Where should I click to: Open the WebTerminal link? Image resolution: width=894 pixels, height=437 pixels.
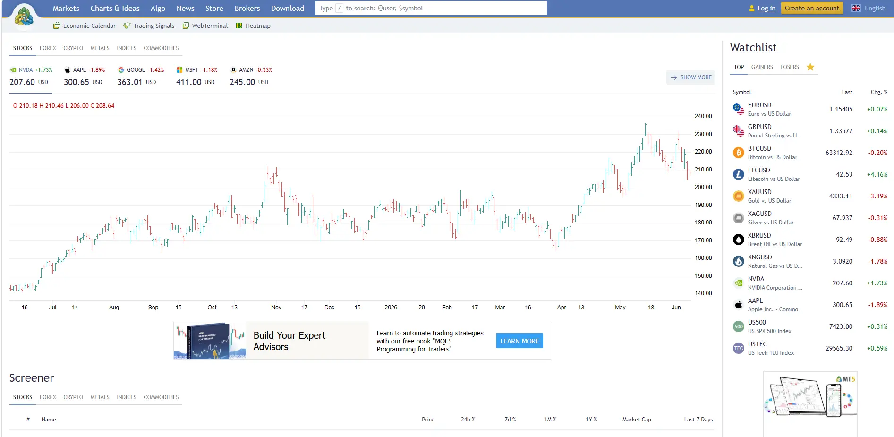(205, 26)
